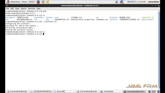165x93 pixels.
Task: Click the scrollbar up arrow
Action: (x=159, y=11)
